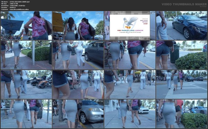The height and width of the screenshot is (129, 208).
Task: Open thumbnail with yellow awning and blue sky
Action: (78, 25)
